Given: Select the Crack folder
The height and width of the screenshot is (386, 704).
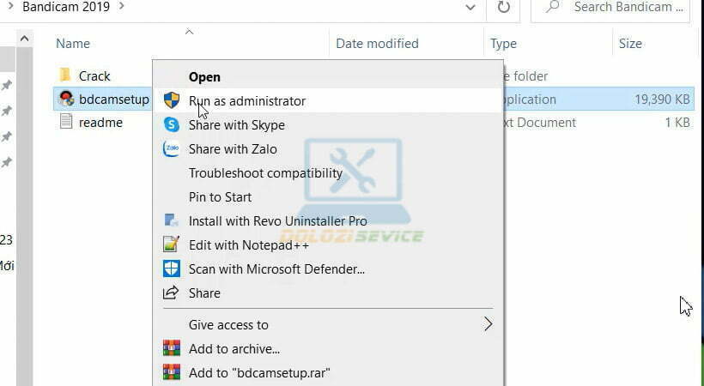Looking at the screenshot, I should point(94,75).
